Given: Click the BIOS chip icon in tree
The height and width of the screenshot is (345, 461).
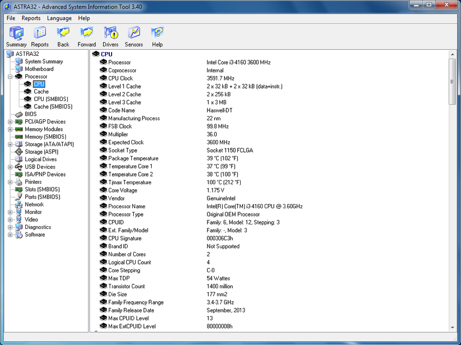Looking at the screenshot, I should click(x=19, y=114).
